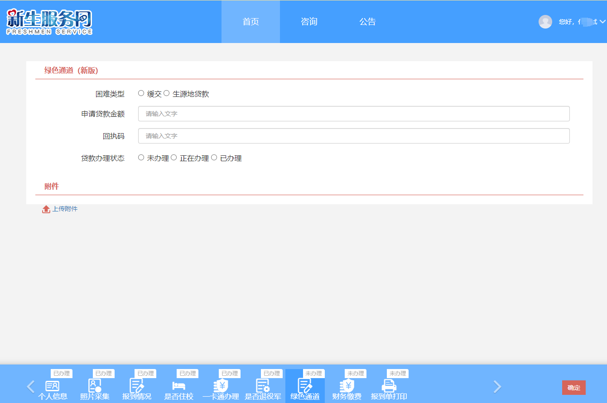Screen dimensions: 607x403
Task: Open the 公告 tab
Action: [x=367, y=22]
